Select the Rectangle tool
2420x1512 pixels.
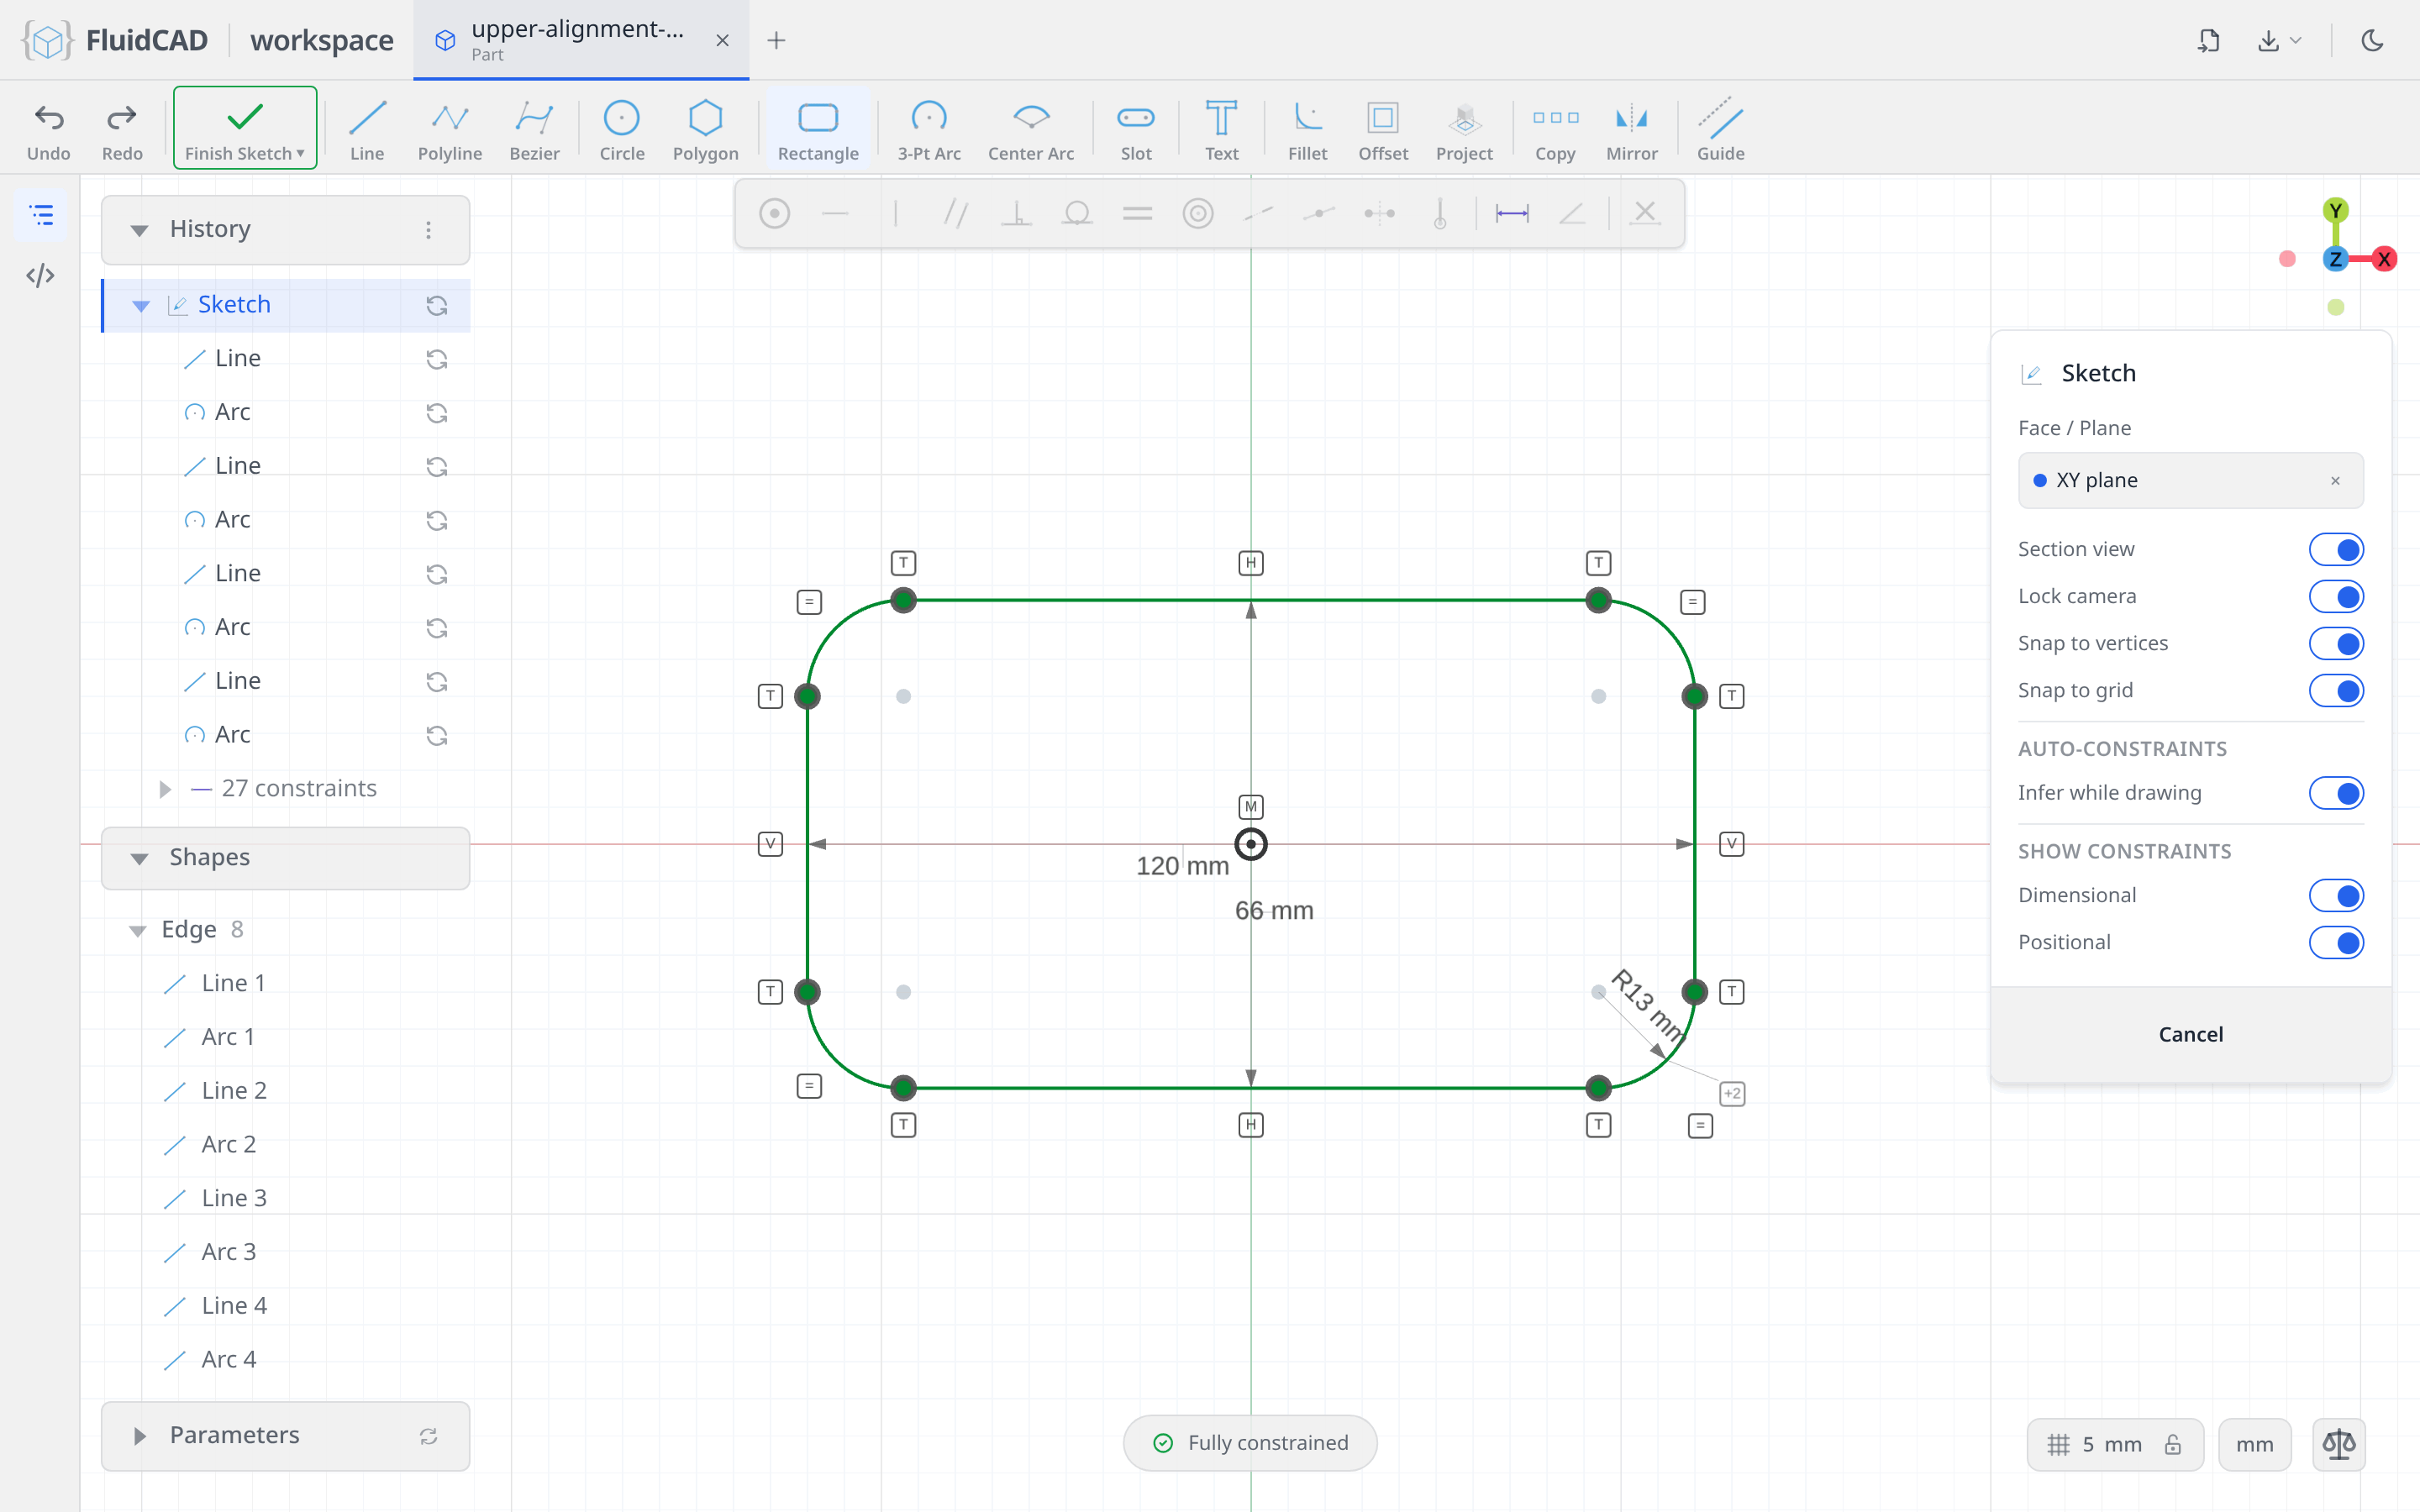(x=818, y=129)
